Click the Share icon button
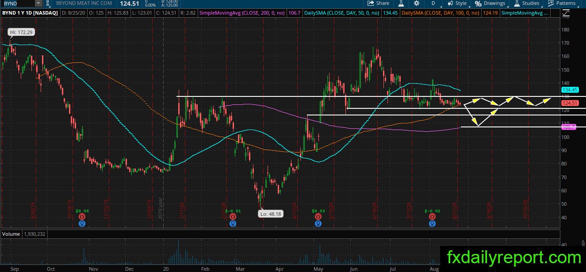The image size is (586, 272). [x=378, y=4]
